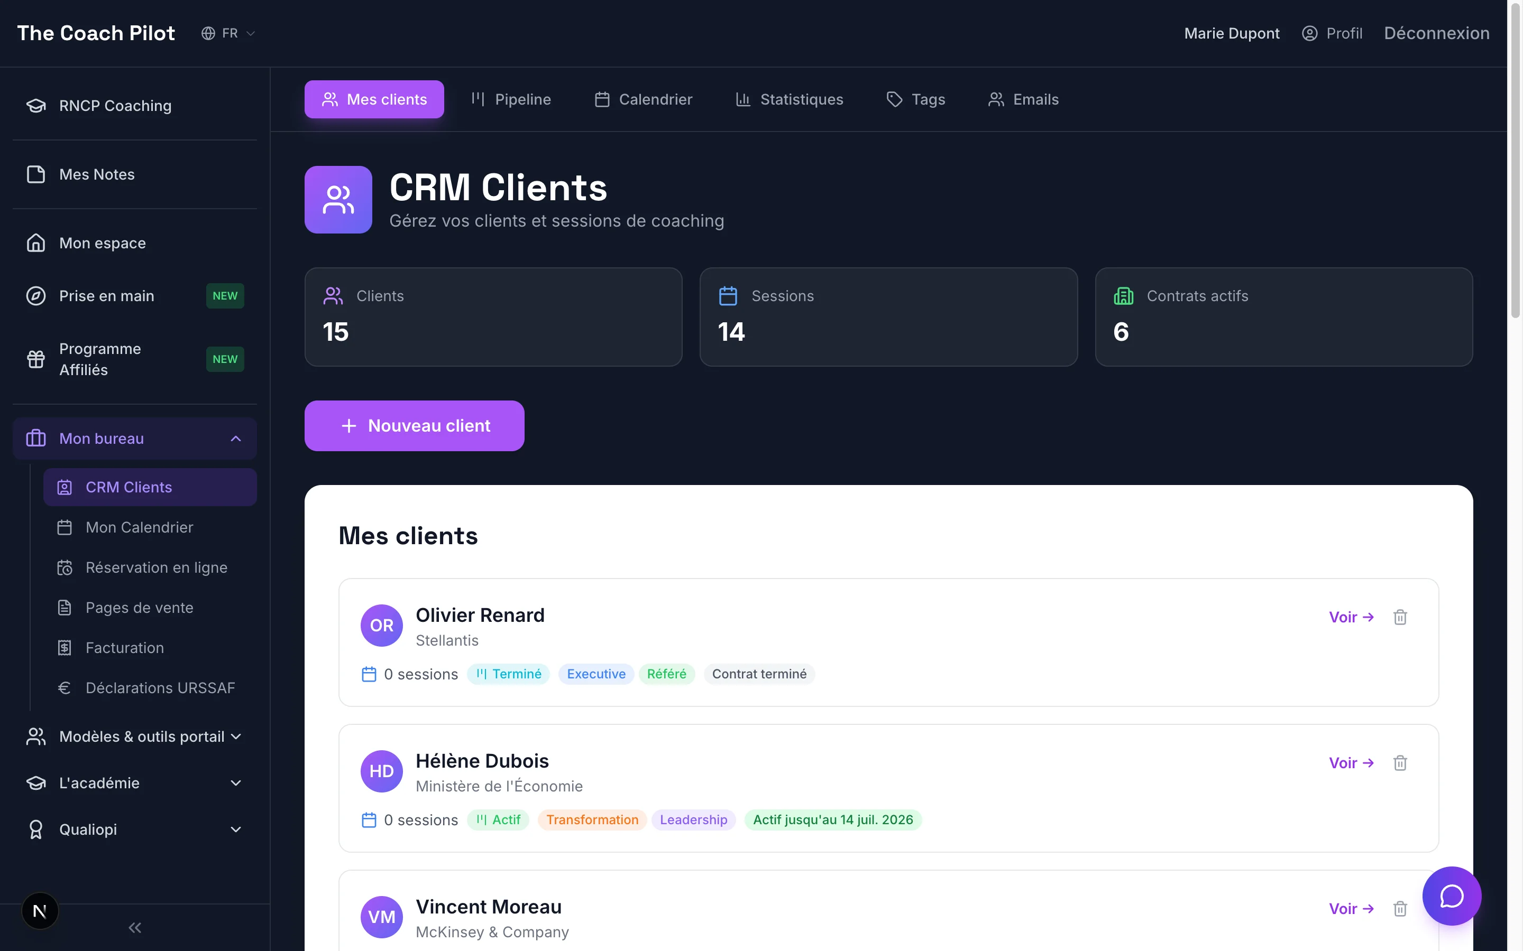This screenshot has width=1523, height=951.
Task: Open the Tags tab
Action: [x=916, y=99]
